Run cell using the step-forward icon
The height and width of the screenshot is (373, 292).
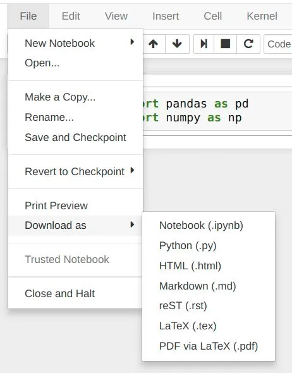click(x=204, y=44)
